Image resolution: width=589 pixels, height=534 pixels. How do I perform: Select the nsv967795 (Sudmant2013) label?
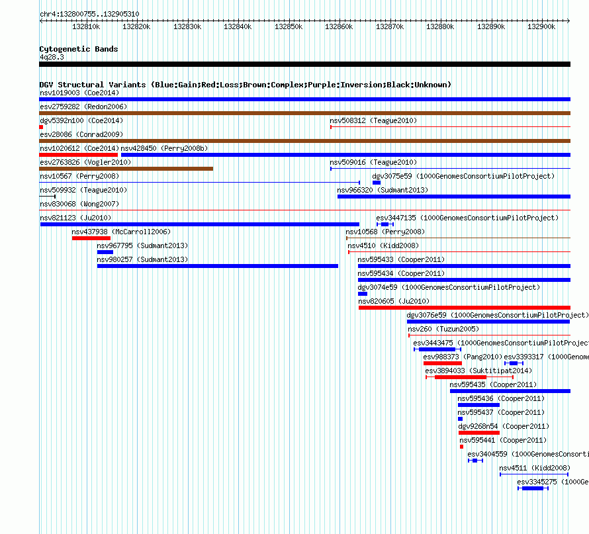(x=142, y=245)
